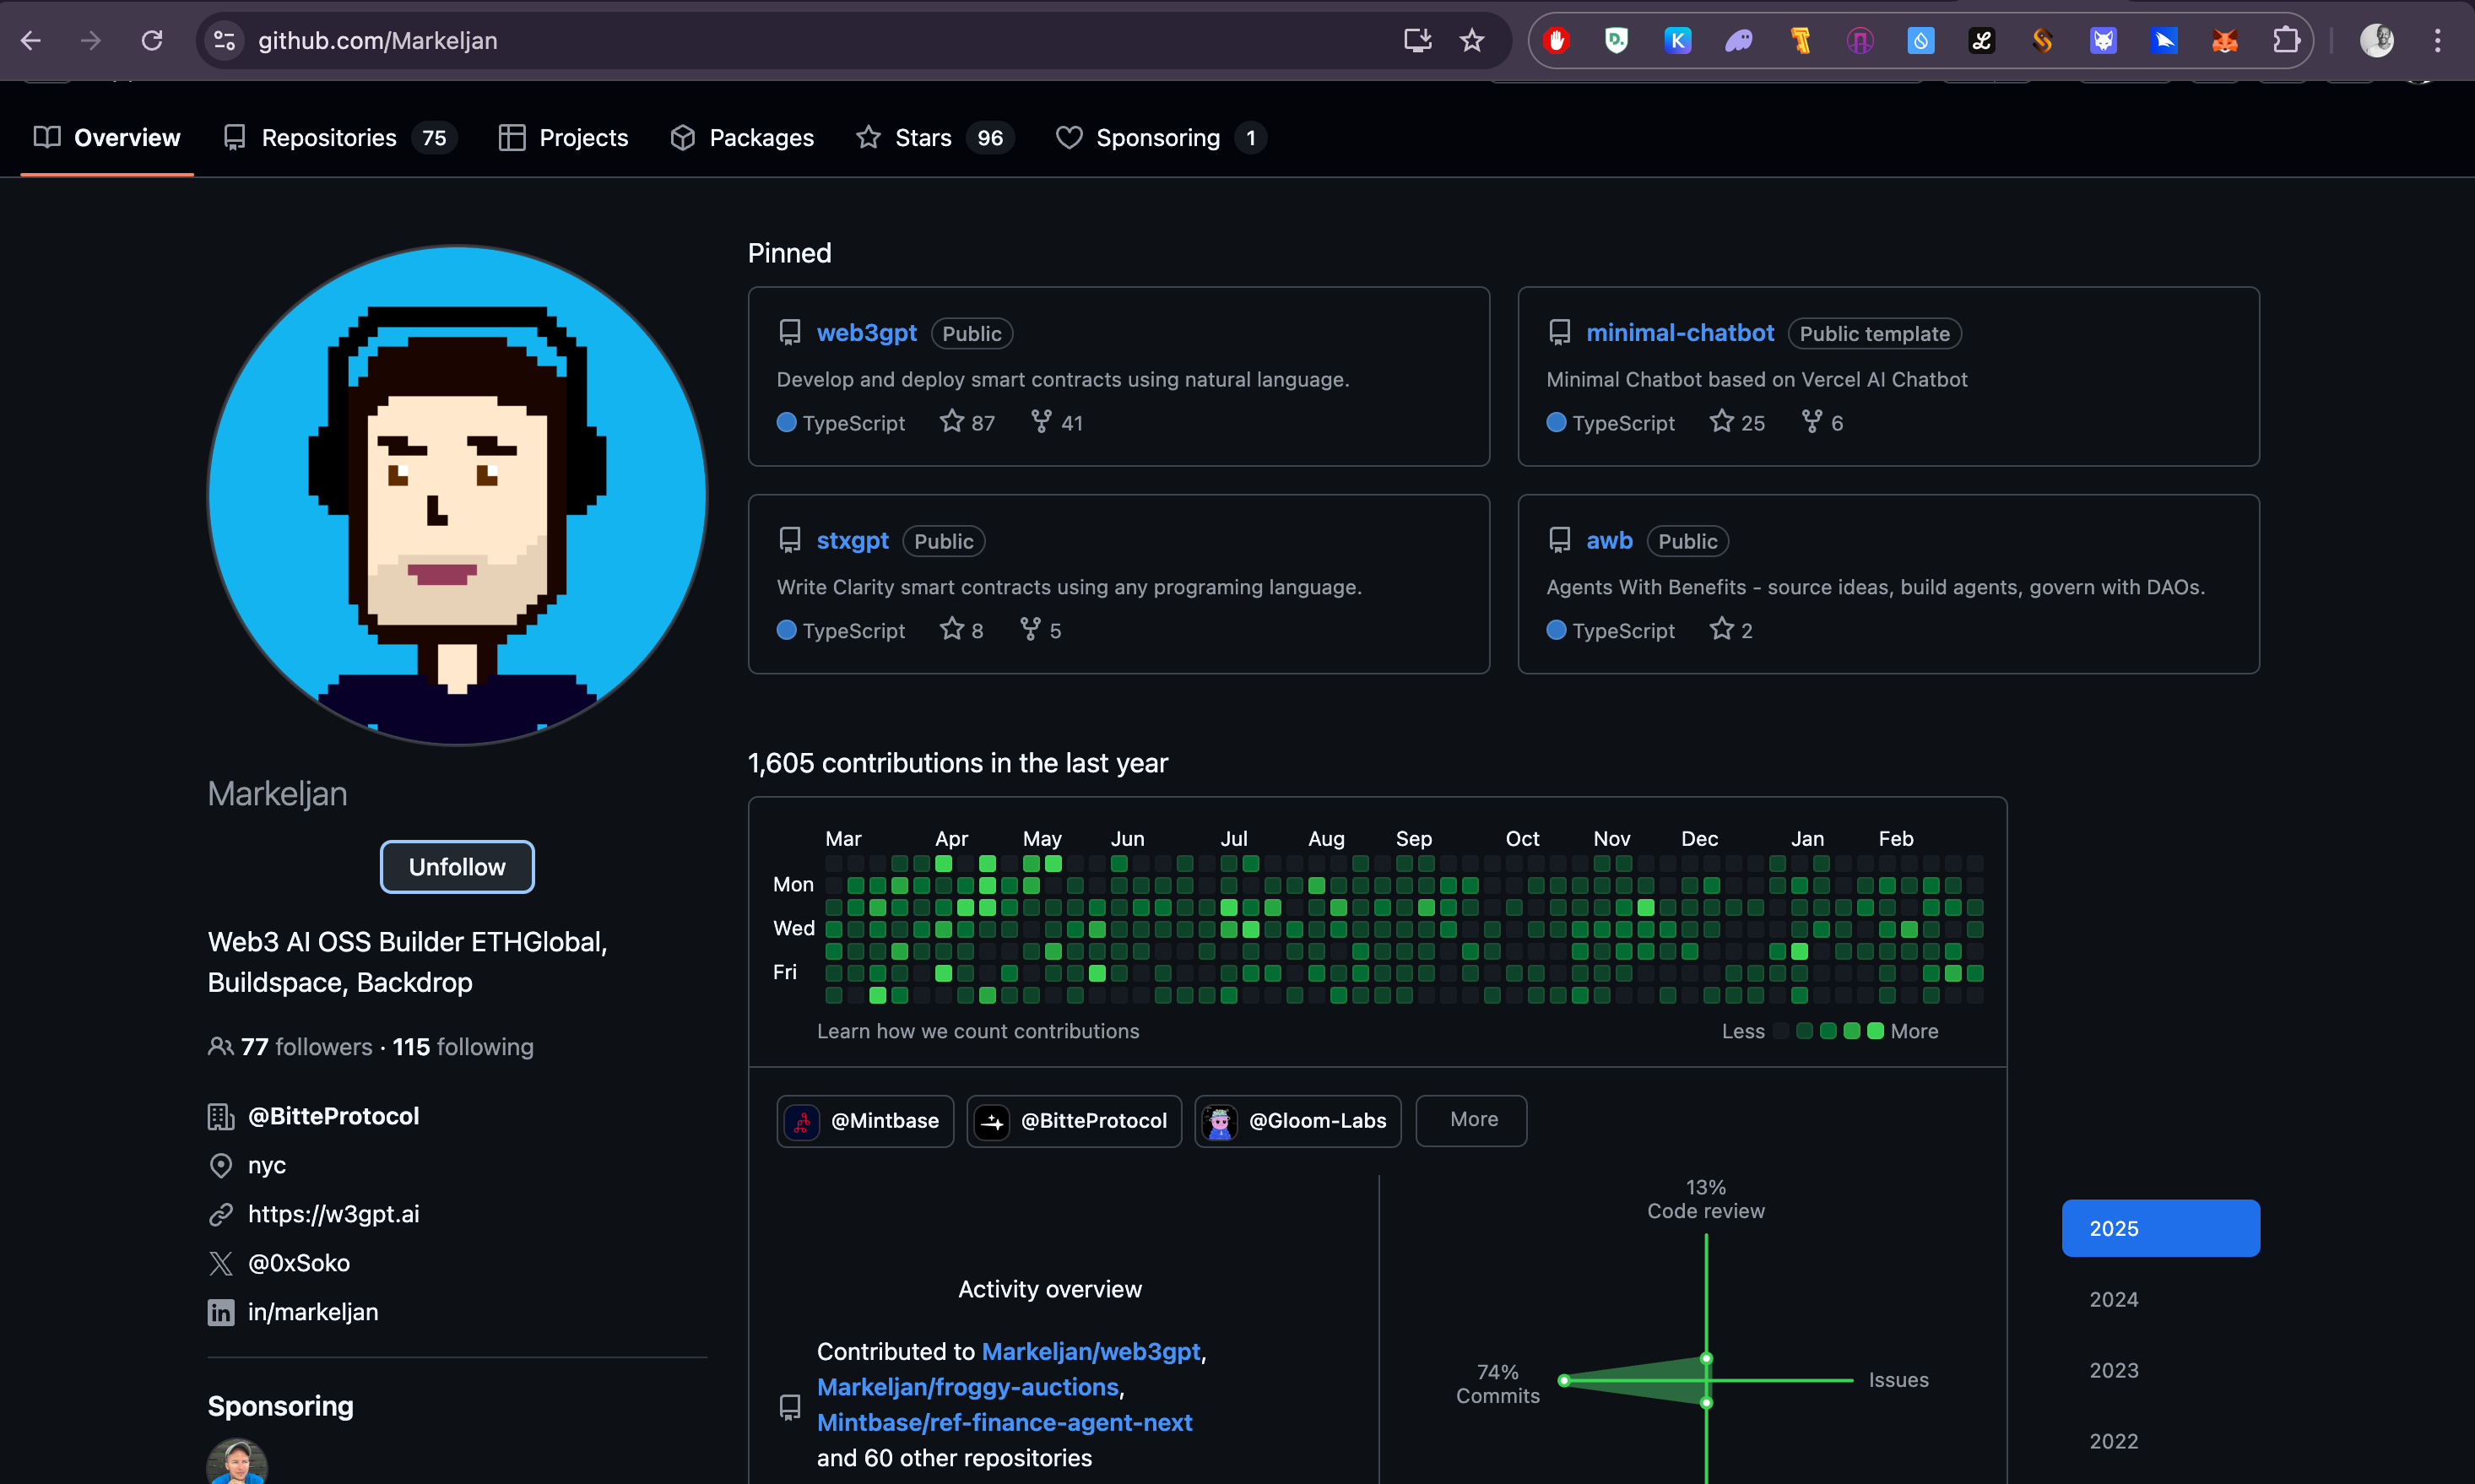Screen dimensions: 2475x1484
Task: Open Chrome three-dot menu
Action: [x=2437, y=40]
